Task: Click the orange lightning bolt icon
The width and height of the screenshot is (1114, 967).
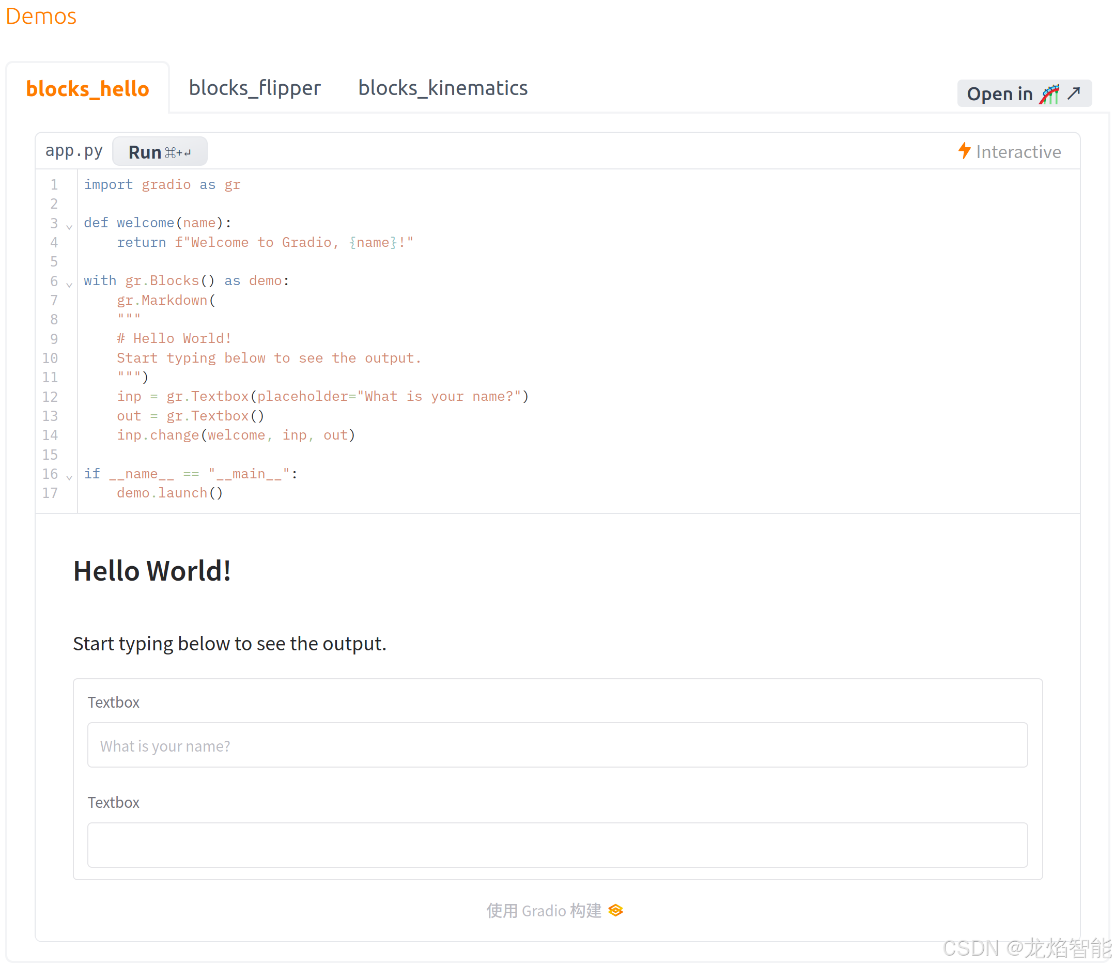Action: [x=964, y=150]
